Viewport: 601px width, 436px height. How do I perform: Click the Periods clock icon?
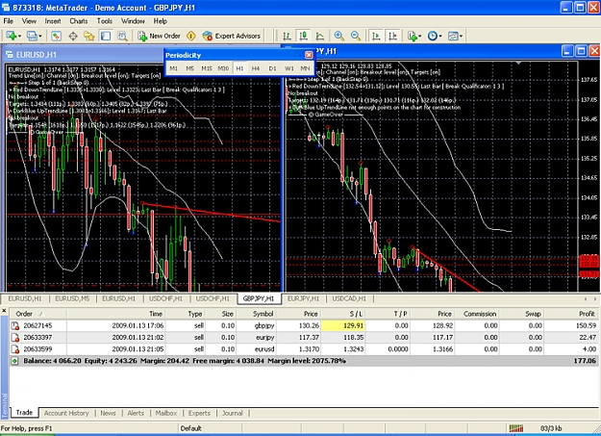(x=433, y=36)
